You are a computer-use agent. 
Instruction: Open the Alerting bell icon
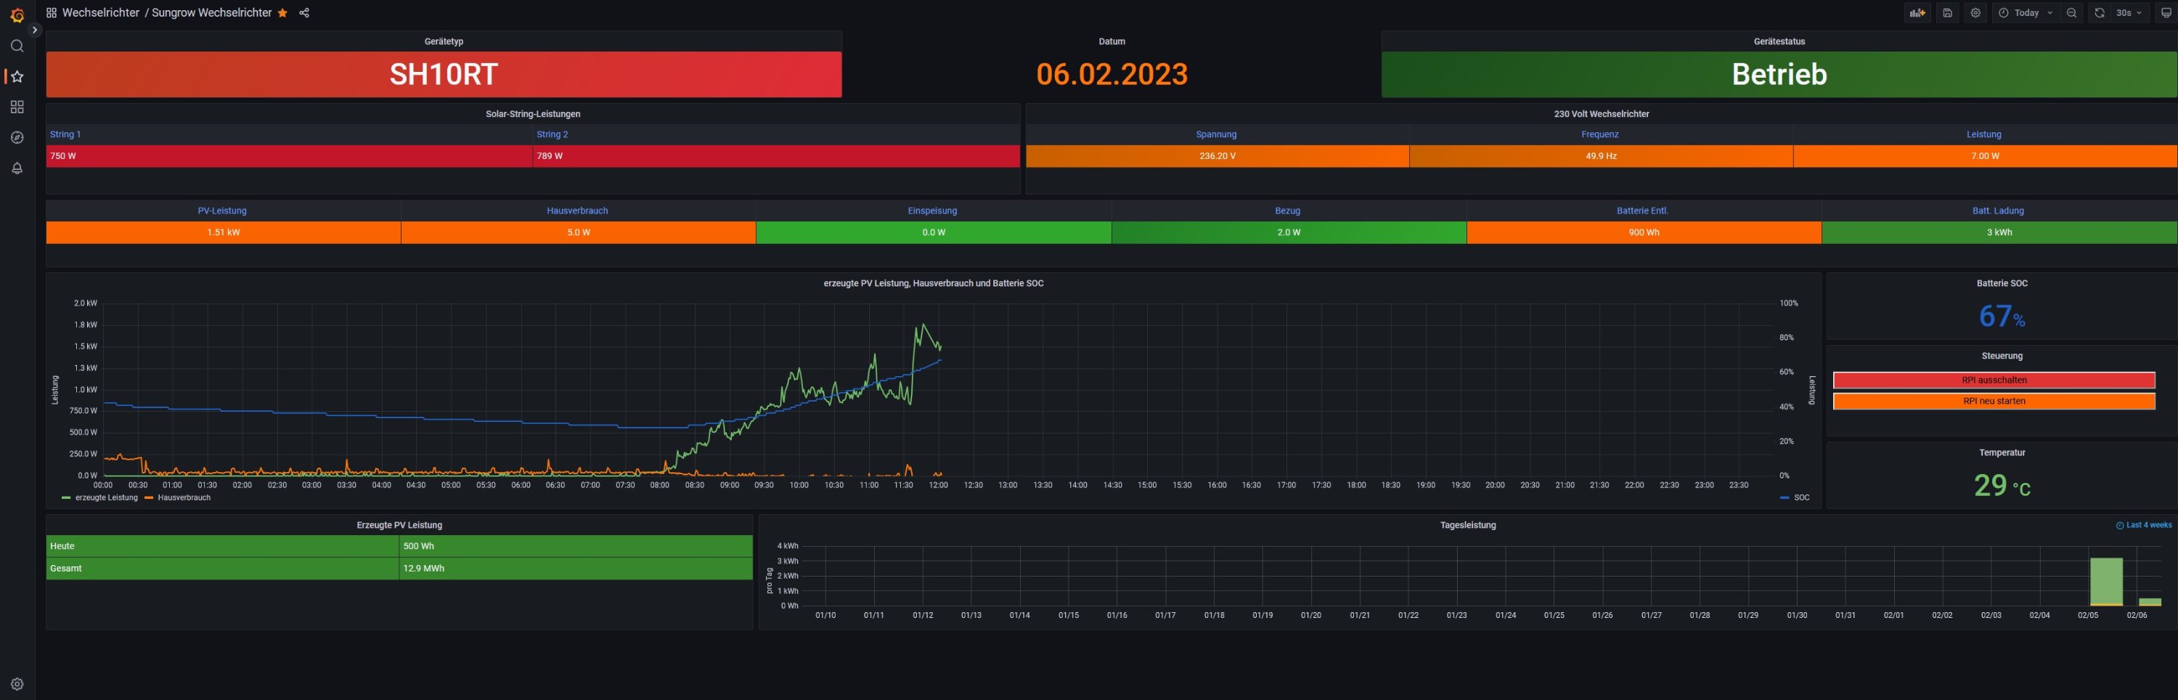[17, 168]
